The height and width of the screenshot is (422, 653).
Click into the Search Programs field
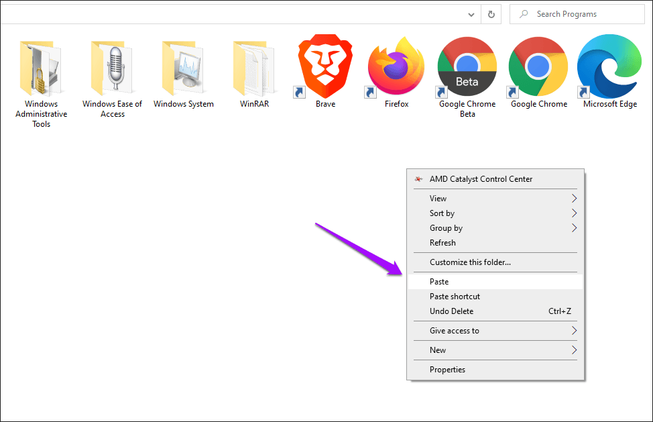click(x=577, y=14)
